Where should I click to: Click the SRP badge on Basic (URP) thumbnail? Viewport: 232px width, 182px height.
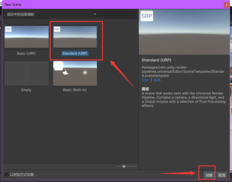click(8, 29)
